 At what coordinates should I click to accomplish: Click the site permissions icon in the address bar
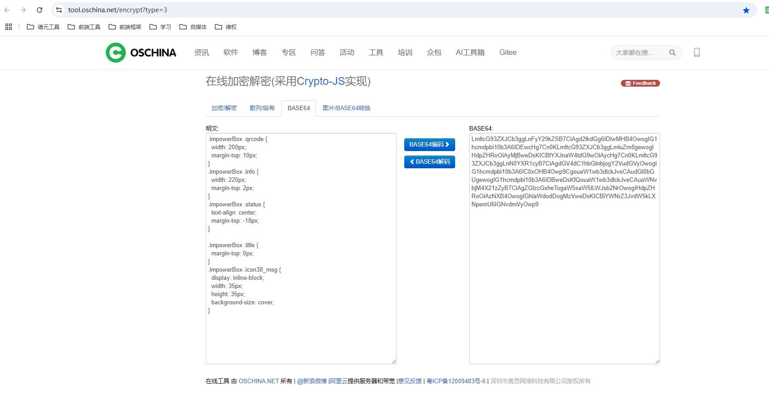point(59,10)
